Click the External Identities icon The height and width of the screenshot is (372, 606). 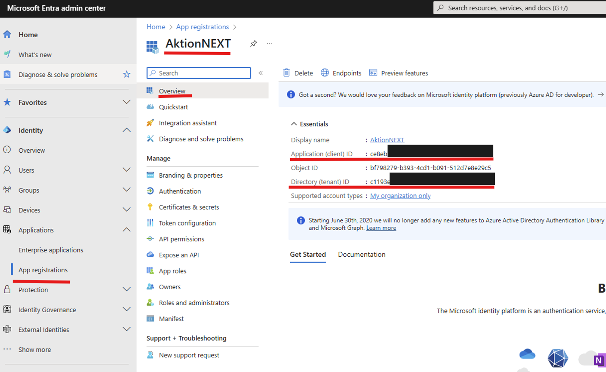[x=7, y=329]
